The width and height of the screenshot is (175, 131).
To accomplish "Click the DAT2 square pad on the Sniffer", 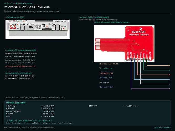I will (150, 58).
